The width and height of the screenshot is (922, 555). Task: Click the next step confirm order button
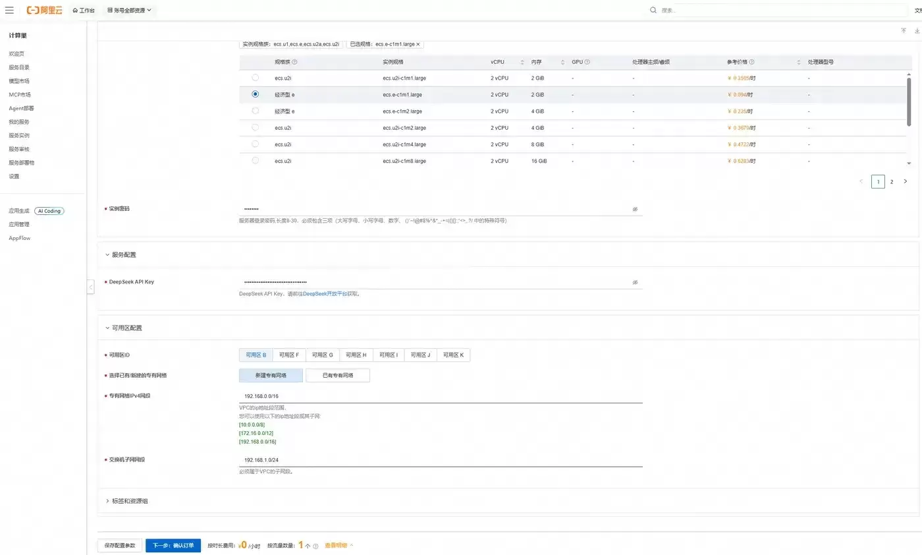click(x=173, y=546)
